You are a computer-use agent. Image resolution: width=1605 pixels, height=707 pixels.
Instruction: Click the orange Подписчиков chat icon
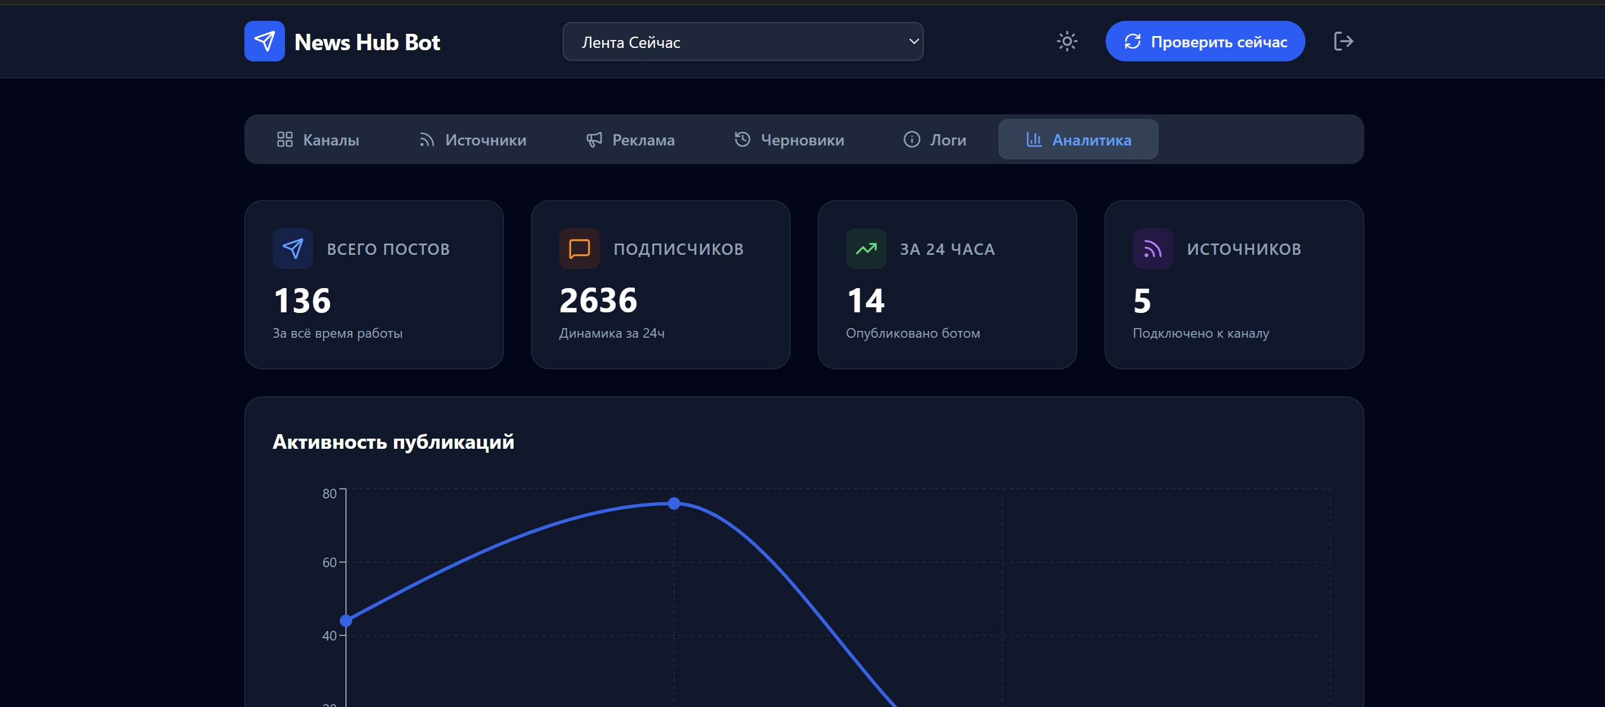pos(579,249)
